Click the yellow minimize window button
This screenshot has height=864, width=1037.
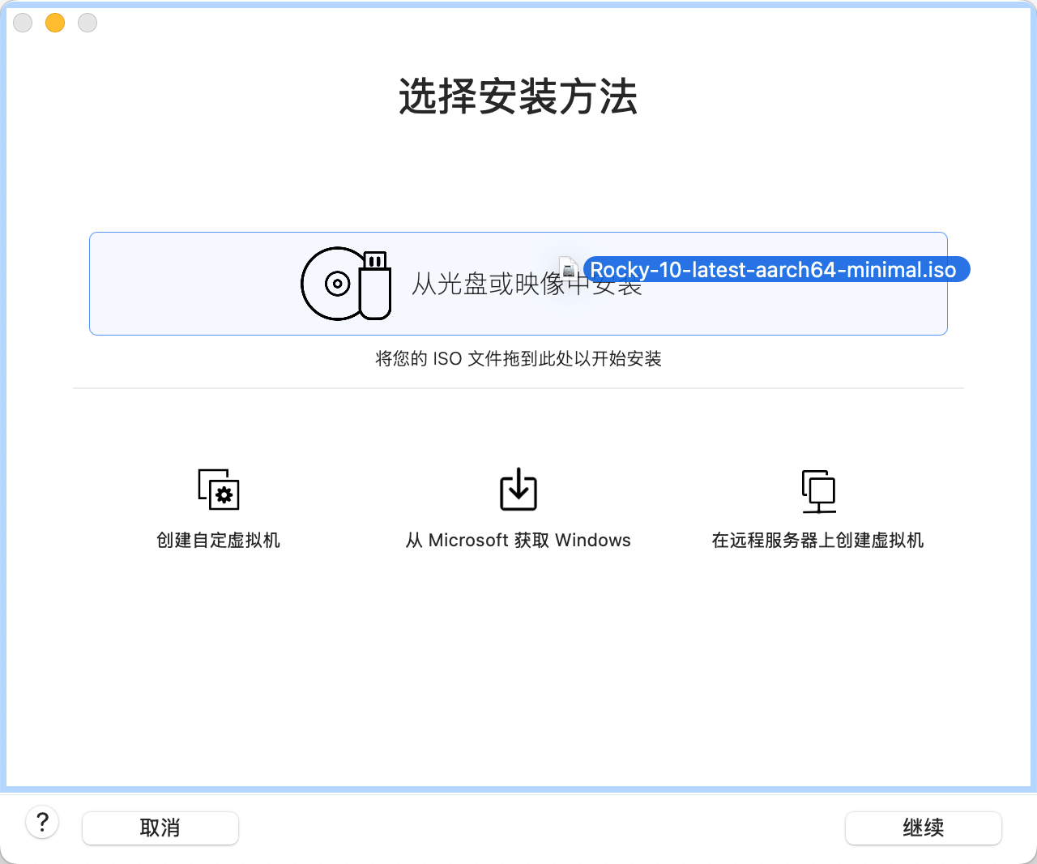click(x=55, y=23)
